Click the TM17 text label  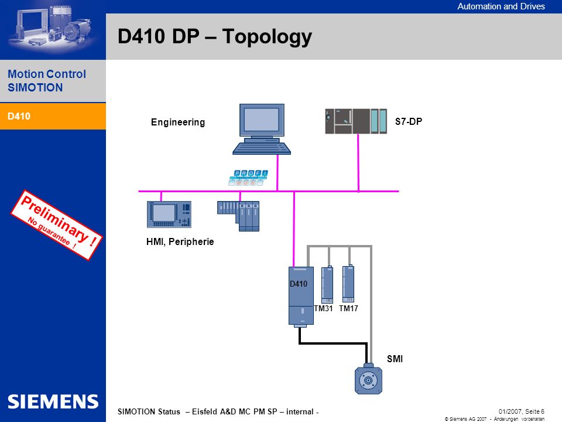(348, 309)
